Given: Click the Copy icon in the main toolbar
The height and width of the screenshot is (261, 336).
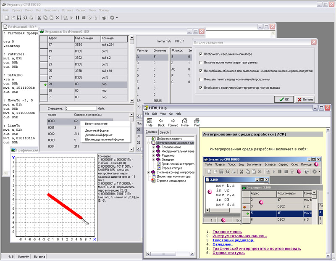Looking at the screenshot, I should (x=45, y=18).
